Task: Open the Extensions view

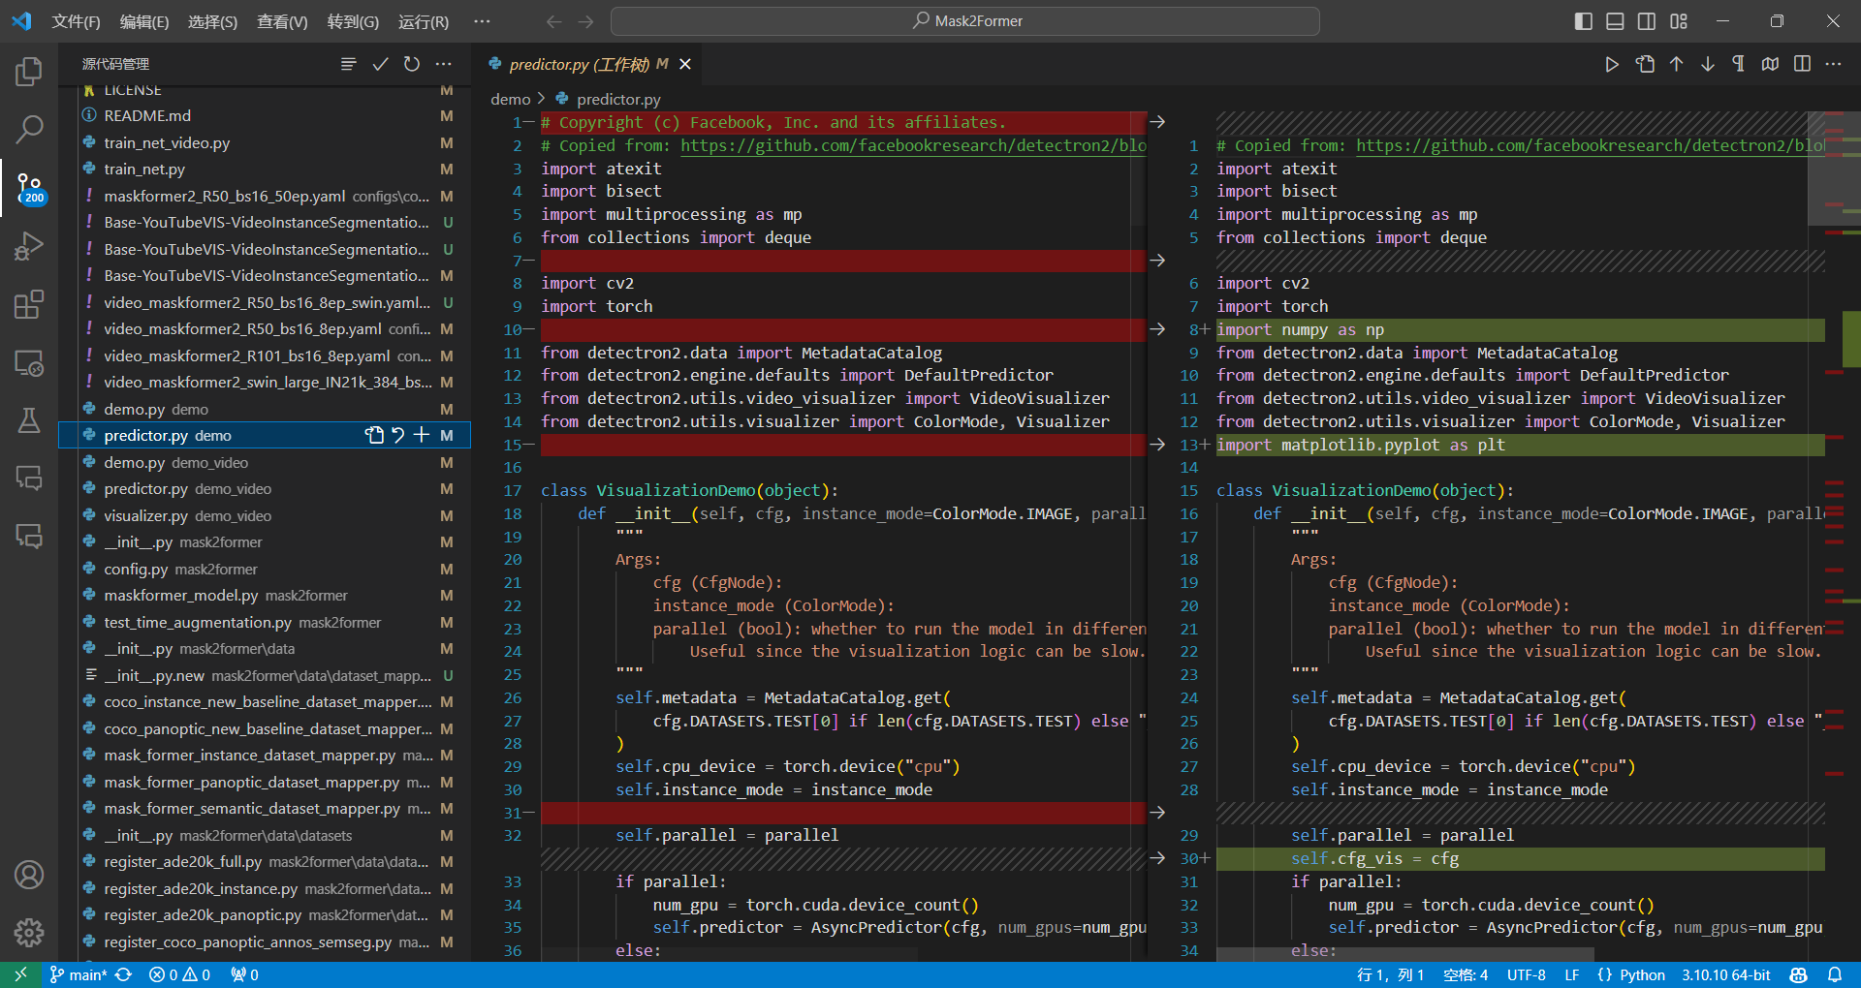Action: point(29,304)
